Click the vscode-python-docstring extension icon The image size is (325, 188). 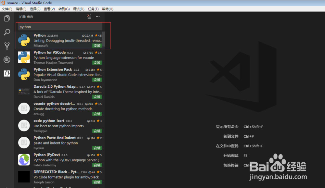[24, 108]
